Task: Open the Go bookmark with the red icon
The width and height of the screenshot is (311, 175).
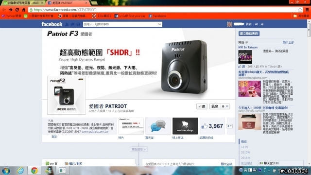Action: 102,16
